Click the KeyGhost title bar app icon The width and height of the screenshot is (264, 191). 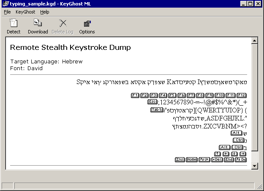click(6, 4)
